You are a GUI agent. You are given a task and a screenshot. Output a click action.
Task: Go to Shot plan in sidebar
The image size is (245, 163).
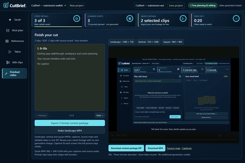coord(14,30)
